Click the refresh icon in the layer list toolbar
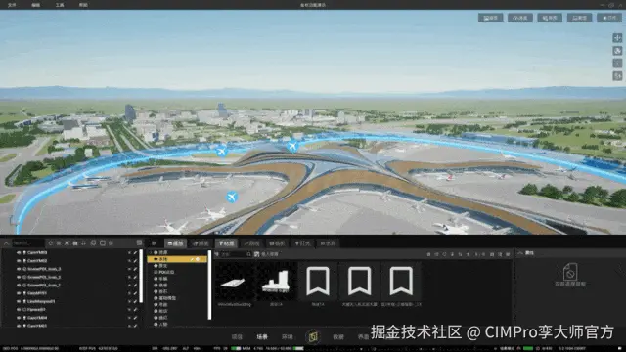The height and width of the screenshot is (352, 626). pos(51,243)
